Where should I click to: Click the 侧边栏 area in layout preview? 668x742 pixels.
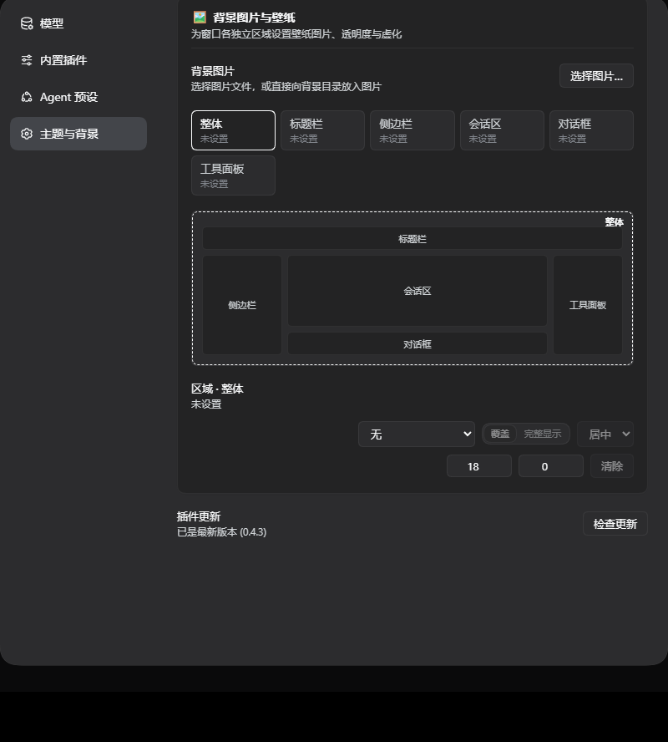tap(242, 305)
